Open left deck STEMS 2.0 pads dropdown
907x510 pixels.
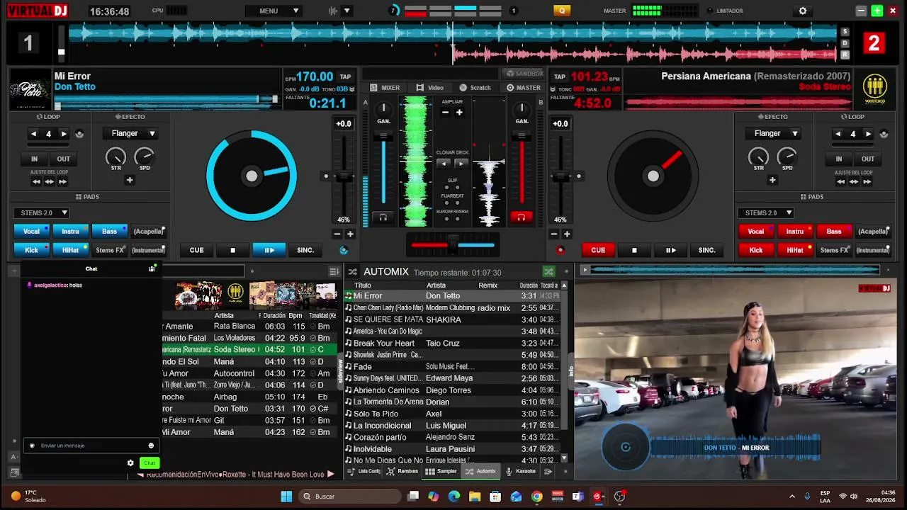pos(41,212)
